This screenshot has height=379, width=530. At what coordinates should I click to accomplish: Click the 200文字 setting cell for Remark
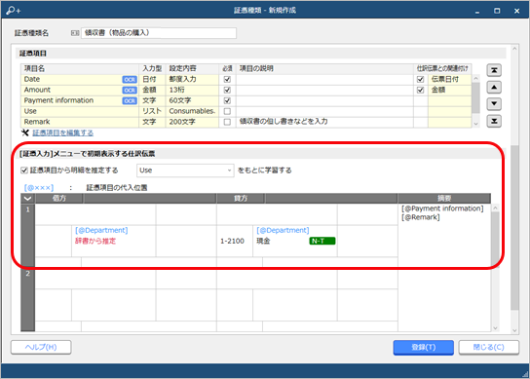click(x=192, y=122)
